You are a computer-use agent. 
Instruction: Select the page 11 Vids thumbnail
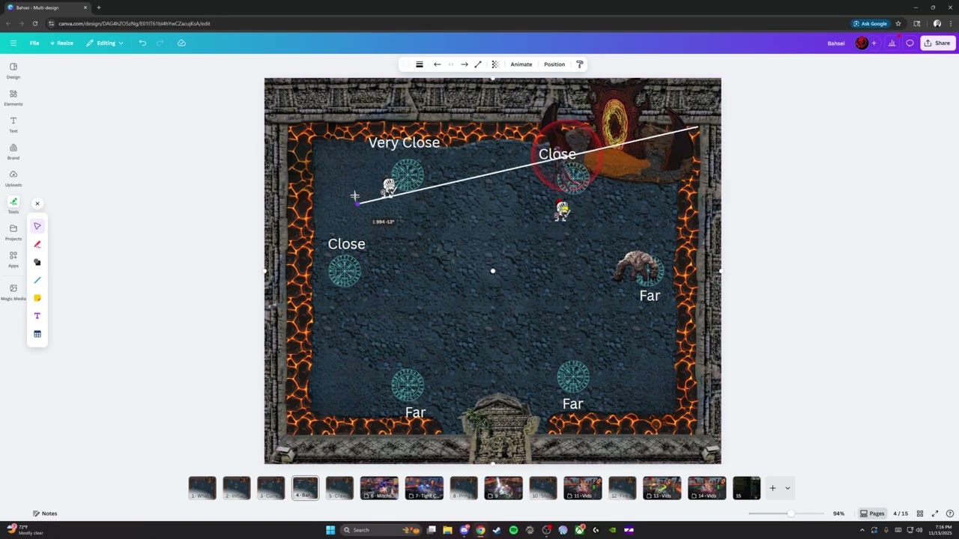click(x=582, y=488)
